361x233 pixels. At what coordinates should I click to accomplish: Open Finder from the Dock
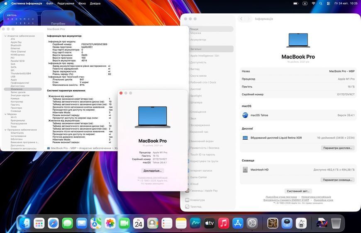click(25, 223)
